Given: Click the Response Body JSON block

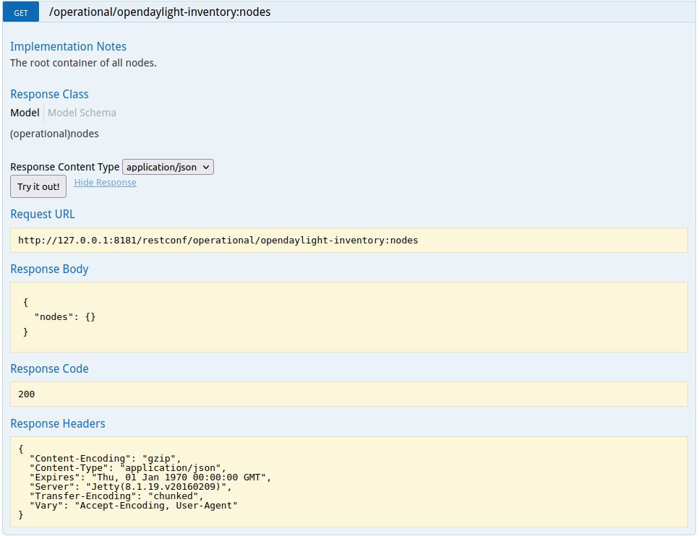Looking at the screenshot, I should (x=348, y=317).
